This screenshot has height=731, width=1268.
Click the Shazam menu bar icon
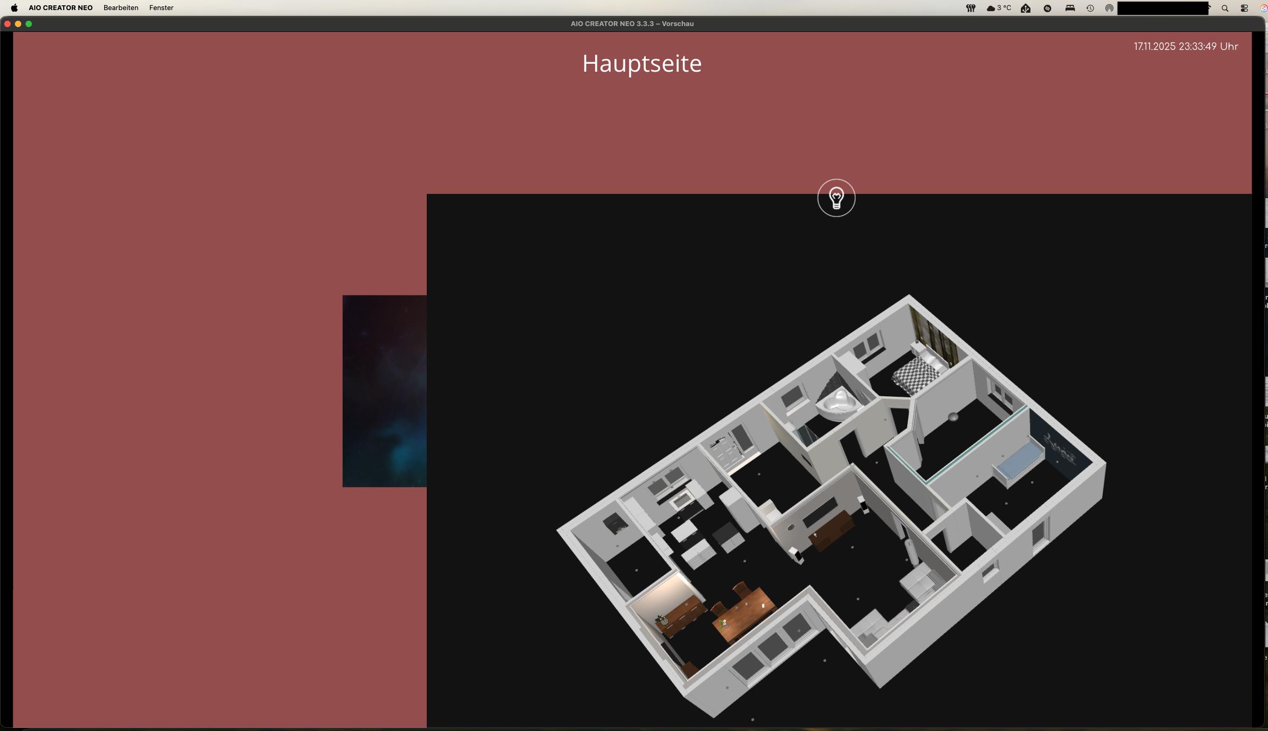[x=1047, y=8]
